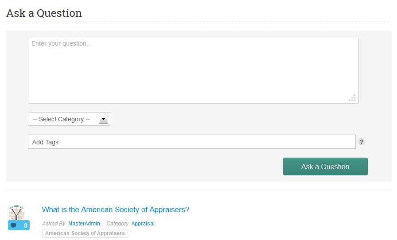Click the speech bubble comment icon
This screenshot has width=397, height=240.
click(x=13, y=225)
